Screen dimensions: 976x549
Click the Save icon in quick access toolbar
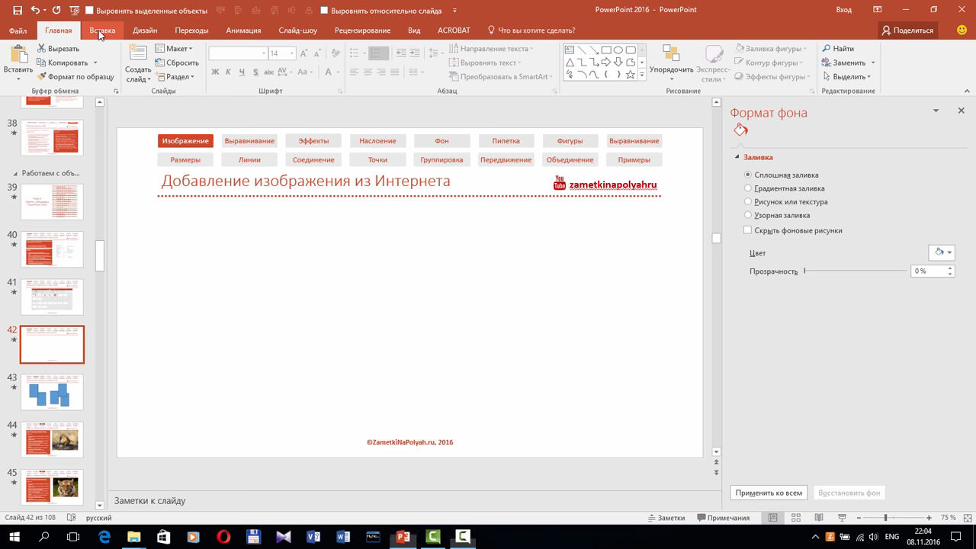[x=18, y=10]
